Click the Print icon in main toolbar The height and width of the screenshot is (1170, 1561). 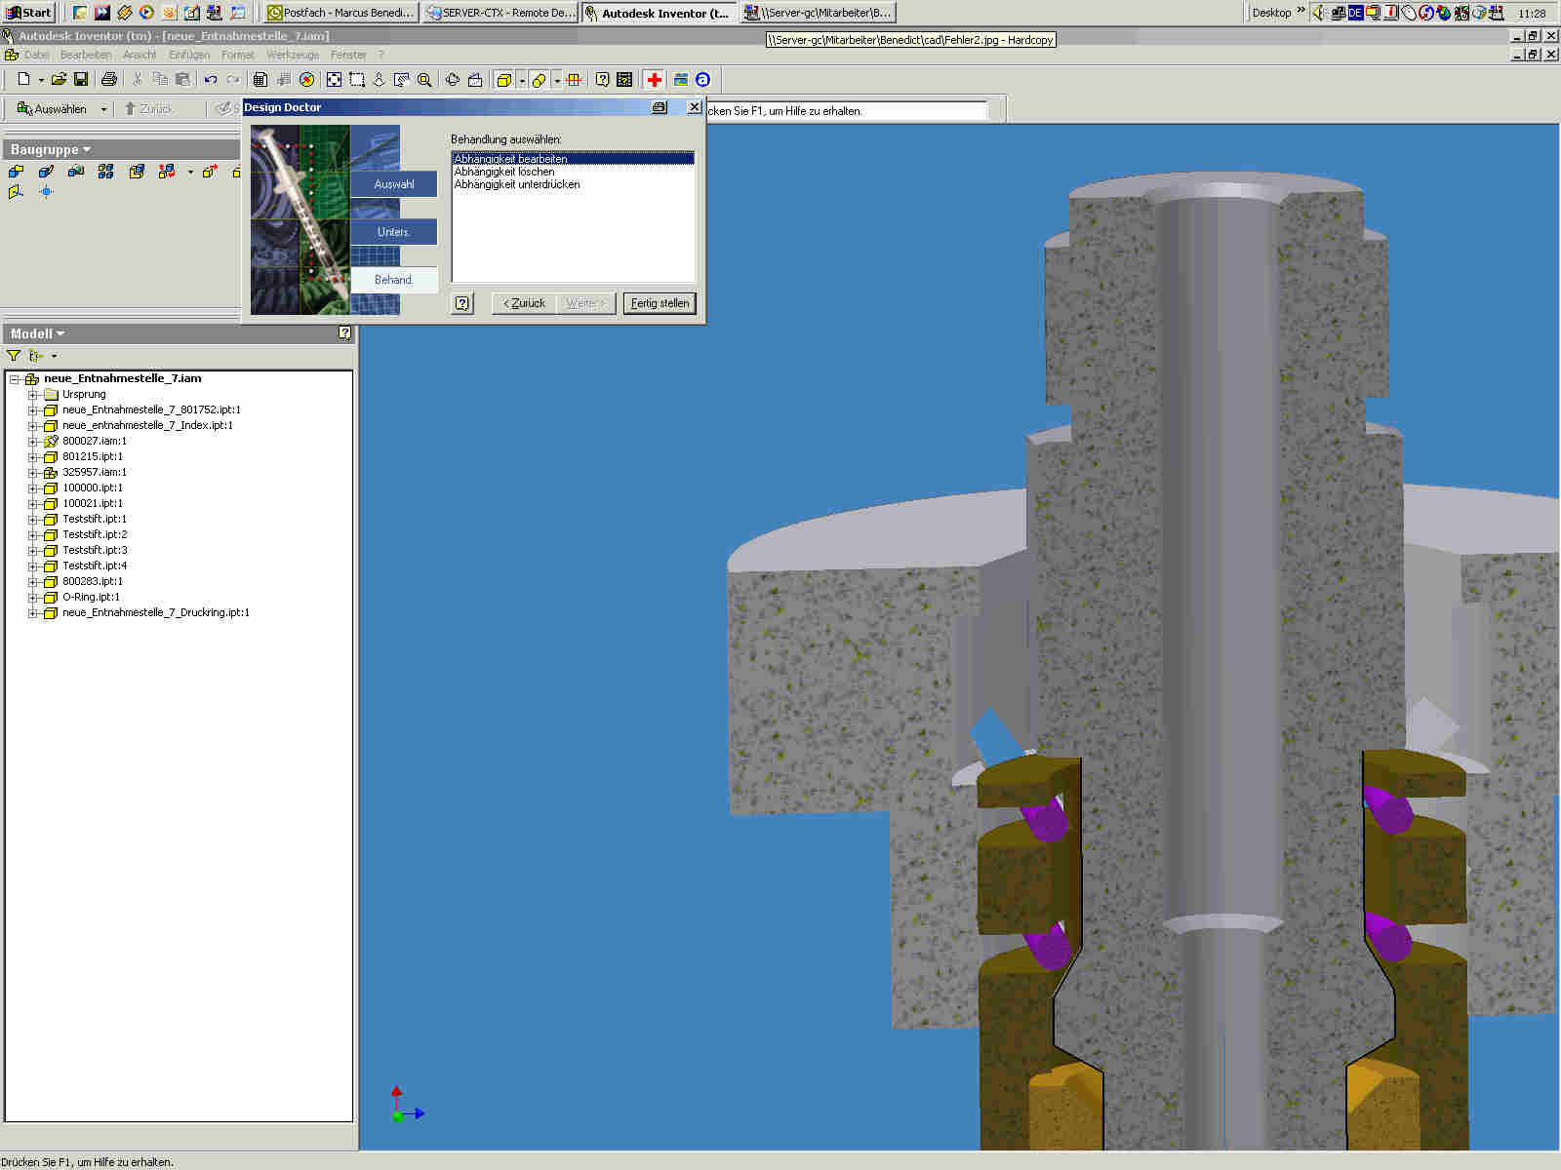[109, 80]
